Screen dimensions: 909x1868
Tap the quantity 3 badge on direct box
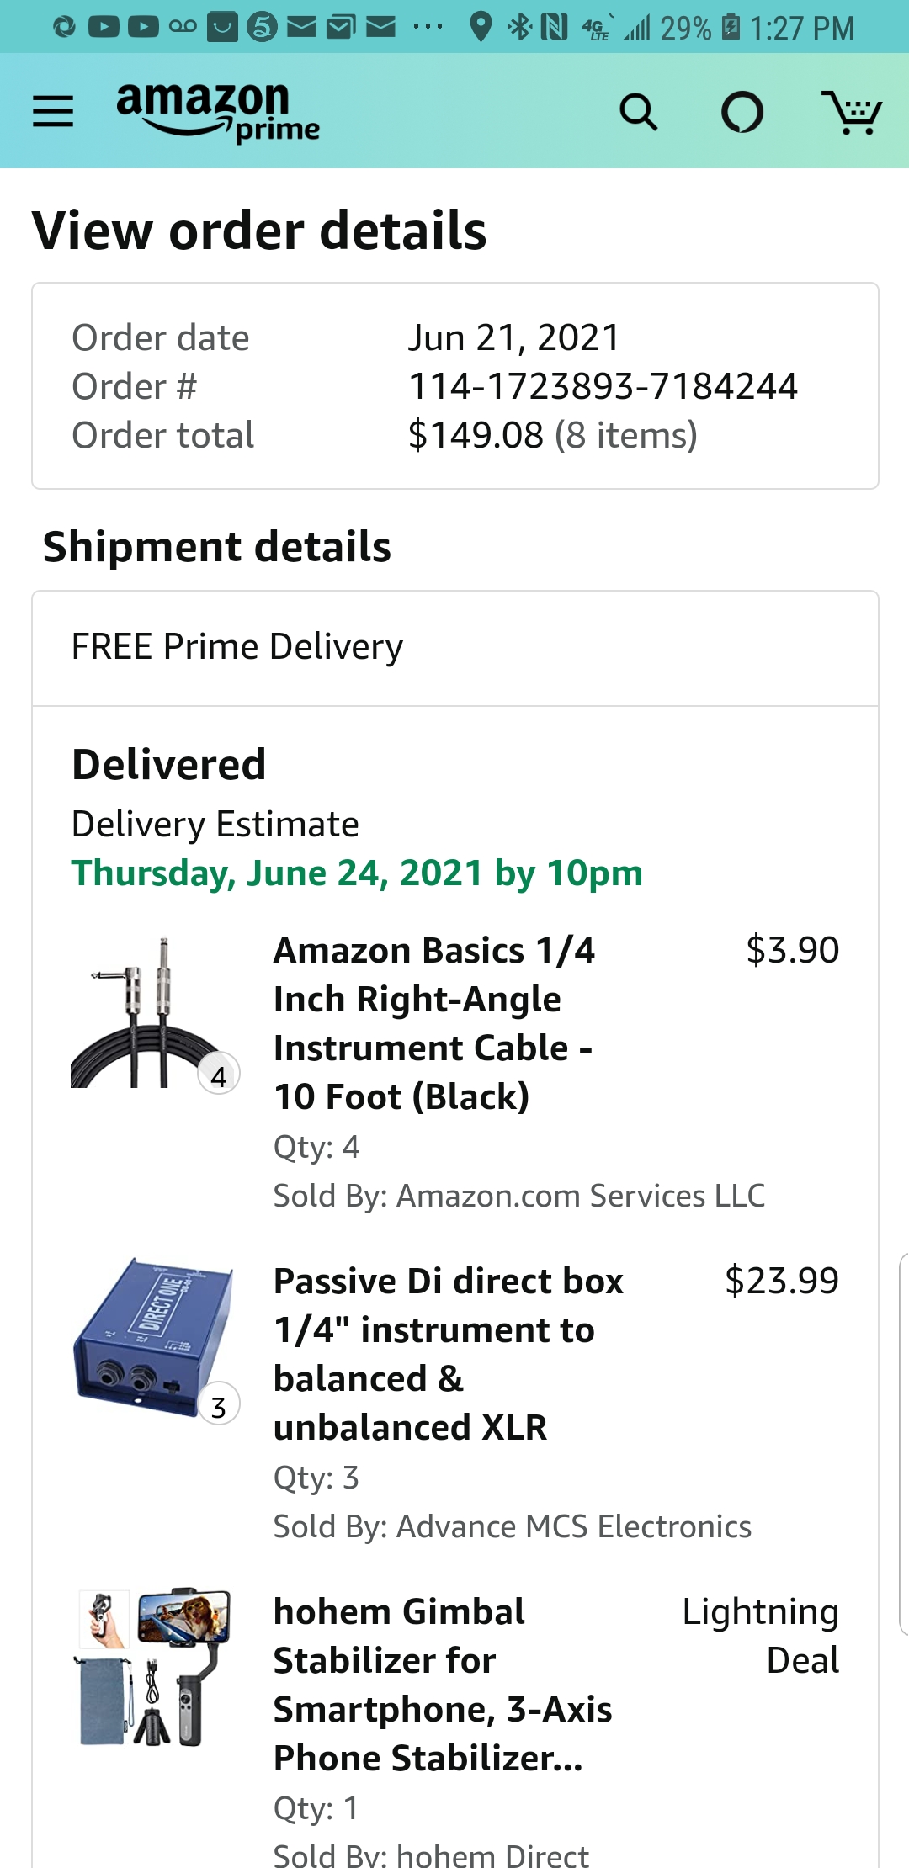point(219,1406)
